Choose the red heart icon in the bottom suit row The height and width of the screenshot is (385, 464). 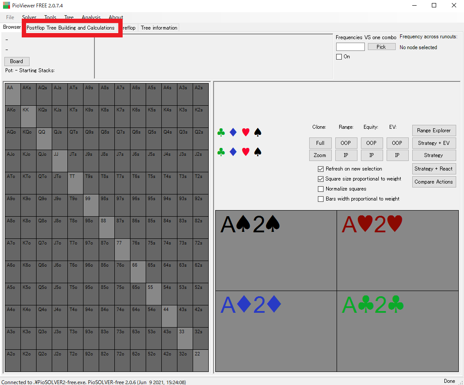(x=245, y=152)
